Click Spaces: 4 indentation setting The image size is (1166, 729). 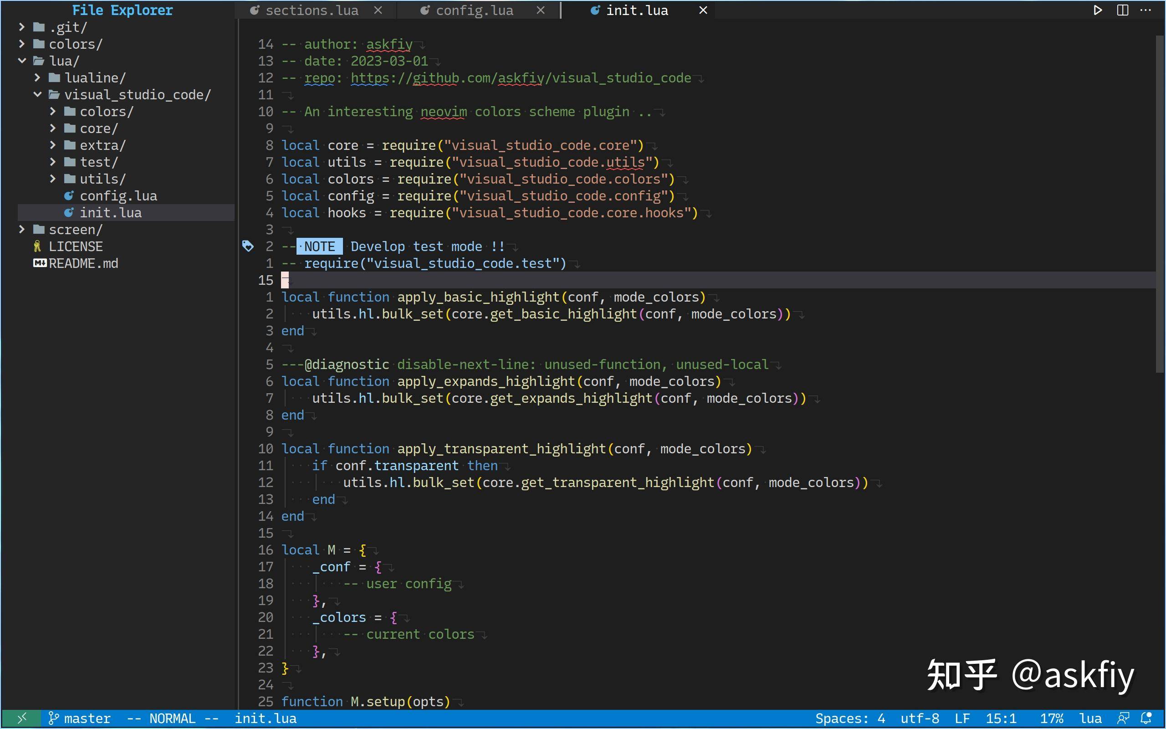point(850,719)
